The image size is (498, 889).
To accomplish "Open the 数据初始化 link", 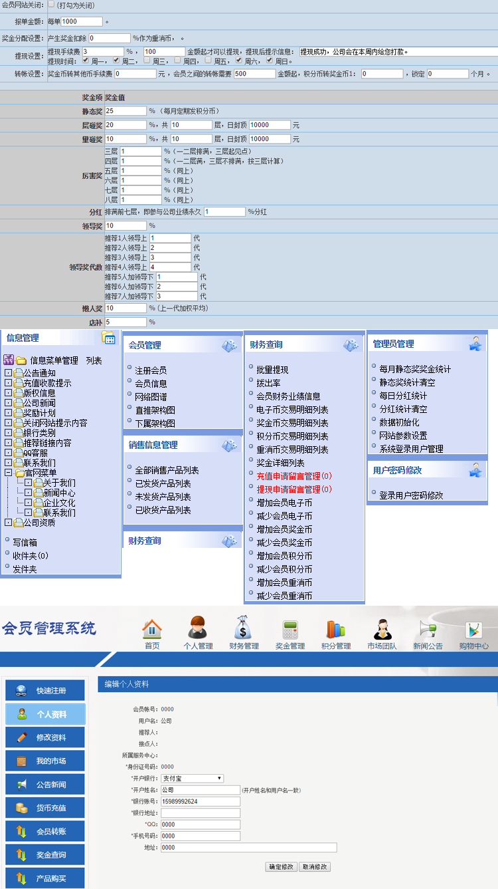I will [399, 422].
